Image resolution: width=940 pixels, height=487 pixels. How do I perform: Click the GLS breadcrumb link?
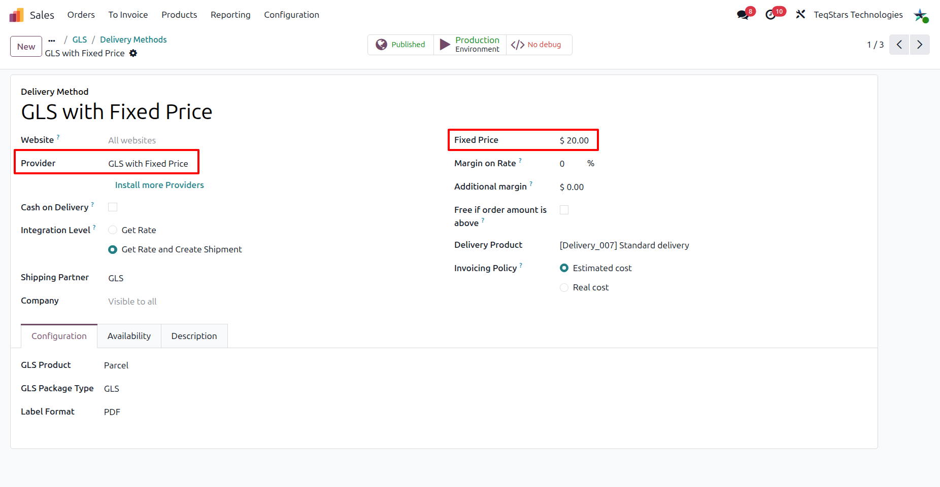point(80,40)
